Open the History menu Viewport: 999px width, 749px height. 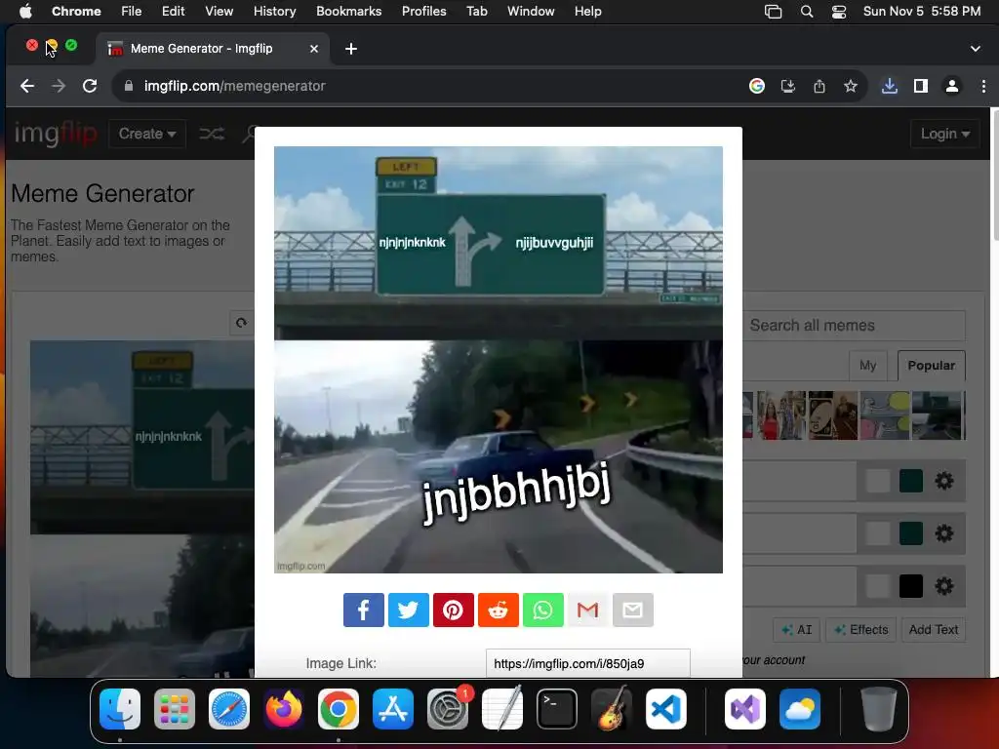pos(274,11)
